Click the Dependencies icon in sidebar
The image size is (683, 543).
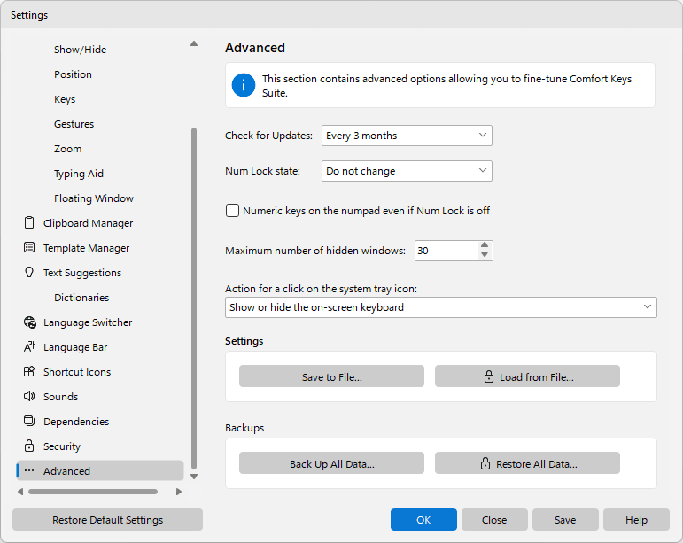[x=29, y=421]
